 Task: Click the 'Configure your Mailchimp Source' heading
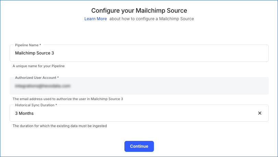[x=139, y=11]
